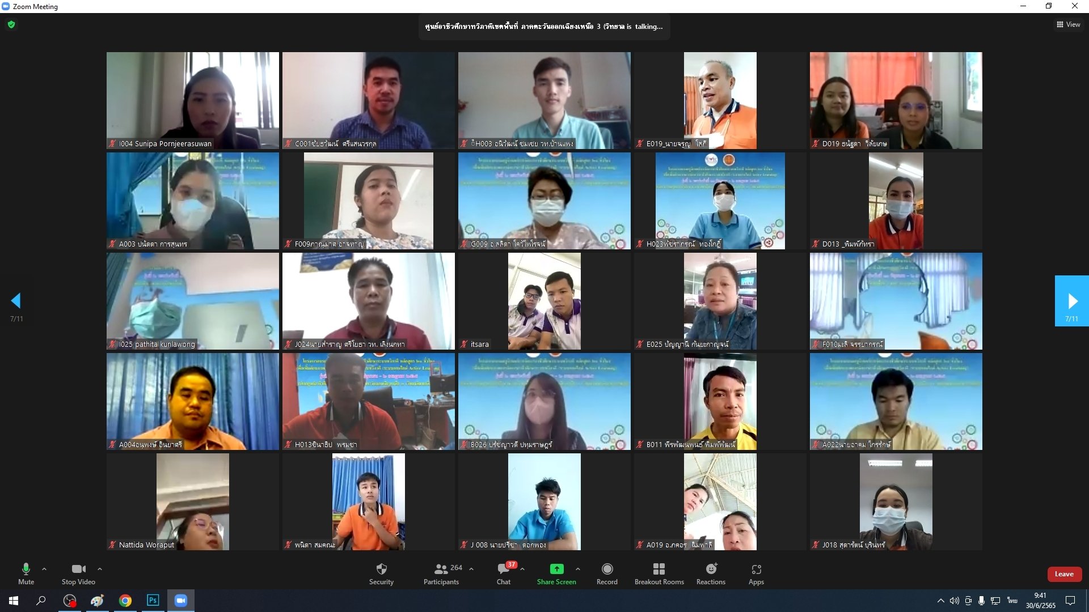Click the green encryption shield icon
This screenshot has height=612, width=1089.
coord(11,24)
